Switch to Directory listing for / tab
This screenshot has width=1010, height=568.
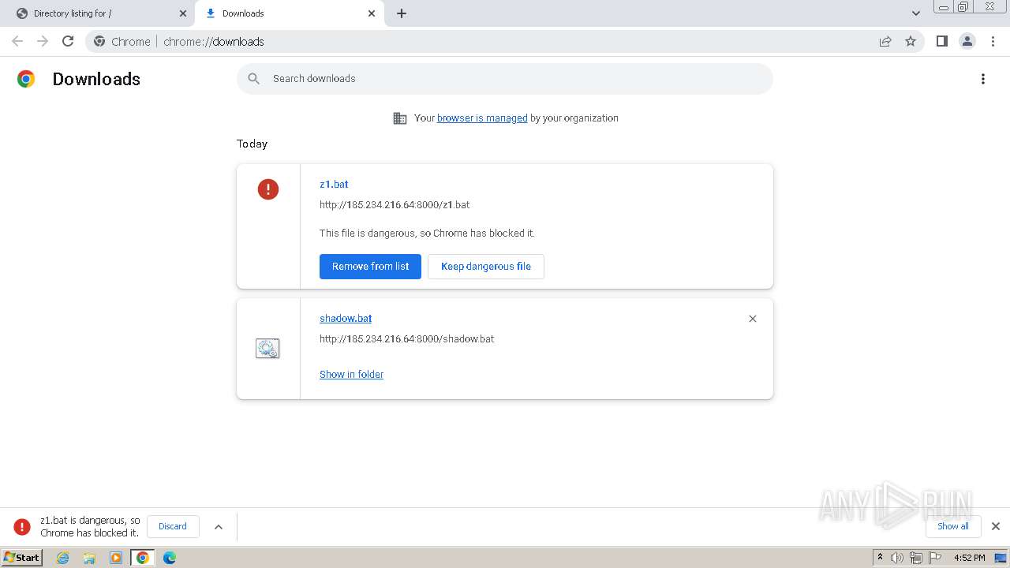(x=96, y=13)
